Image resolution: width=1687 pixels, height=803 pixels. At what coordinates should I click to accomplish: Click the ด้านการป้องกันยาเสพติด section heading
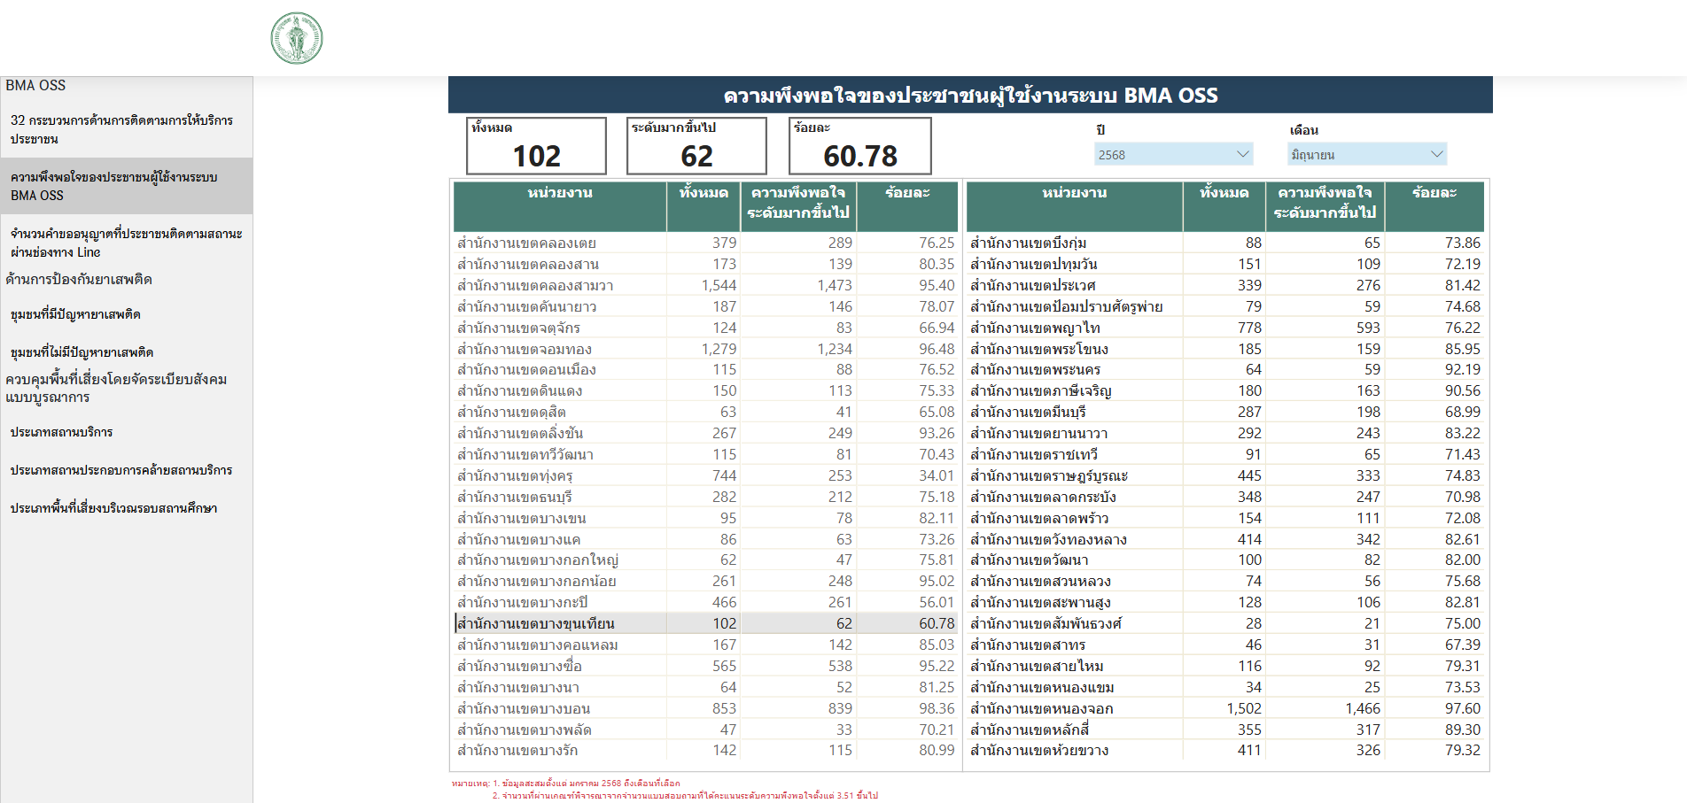tap(79, 279)
